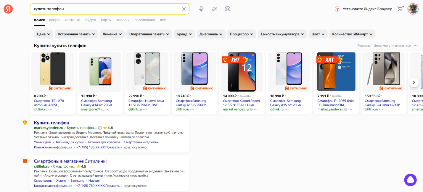Search by image with camera icon
Viewport: 423px width, 192px height.
pos(228,9)
